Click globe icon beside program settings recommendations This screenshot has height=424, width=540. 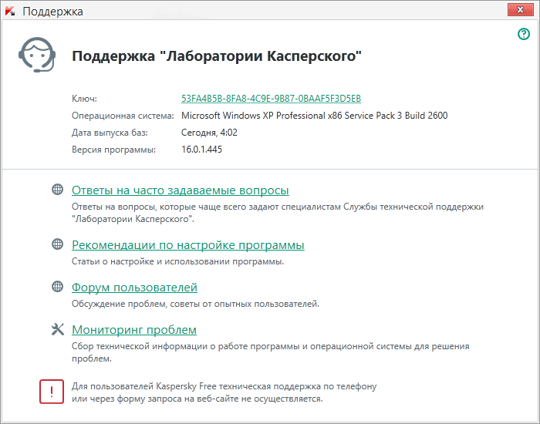pos(58,244)
